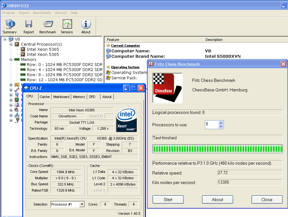Switch to CPU-Z Memory tab
288x217 pixels.
[x=79, y=97]
